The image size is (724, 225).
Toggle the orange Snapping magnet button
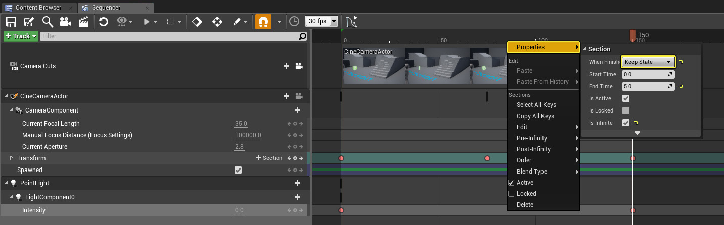[263, 22]
